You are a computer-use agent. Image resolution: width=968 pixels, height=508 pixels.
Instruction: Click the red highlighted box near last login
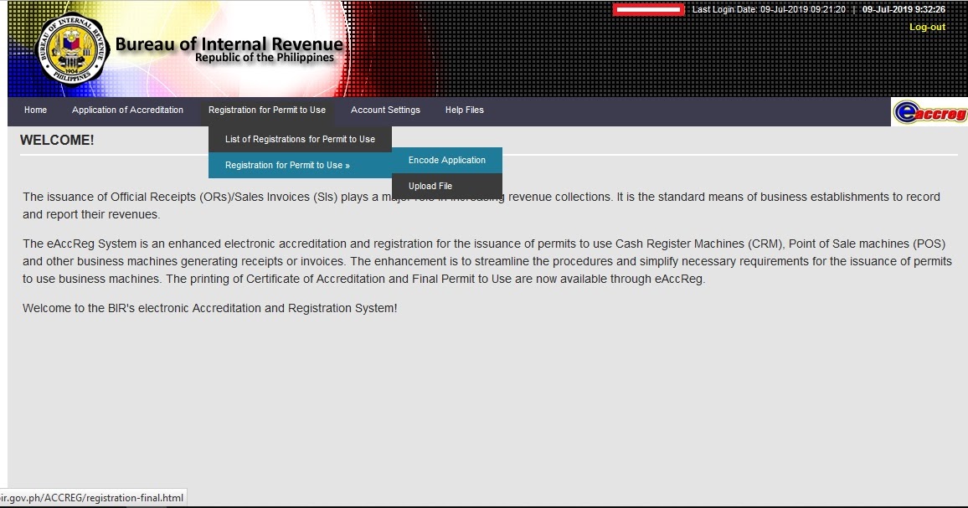[x=650, y=9]
